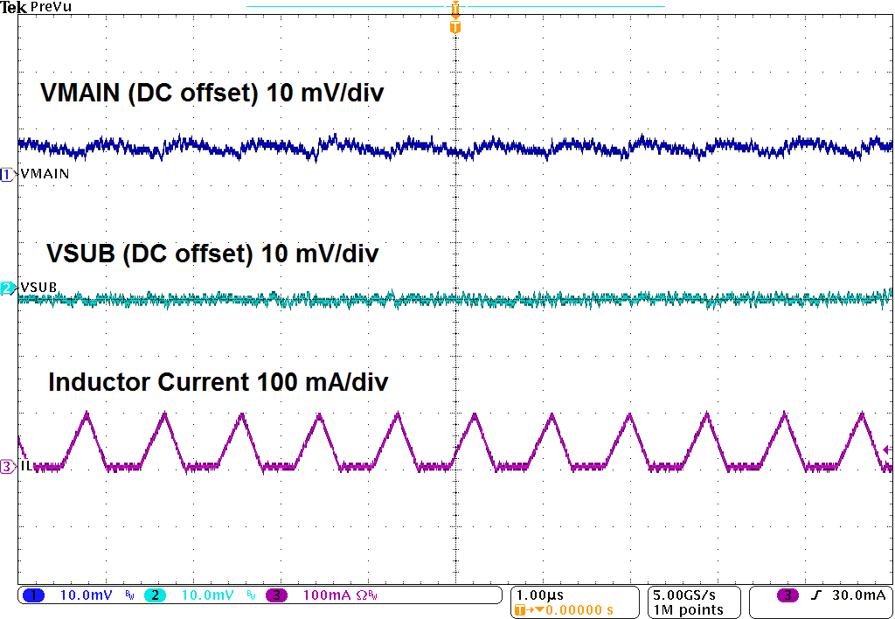
Task: Select the channel 1 VMAIN marker icon
Action: (7, 175)
